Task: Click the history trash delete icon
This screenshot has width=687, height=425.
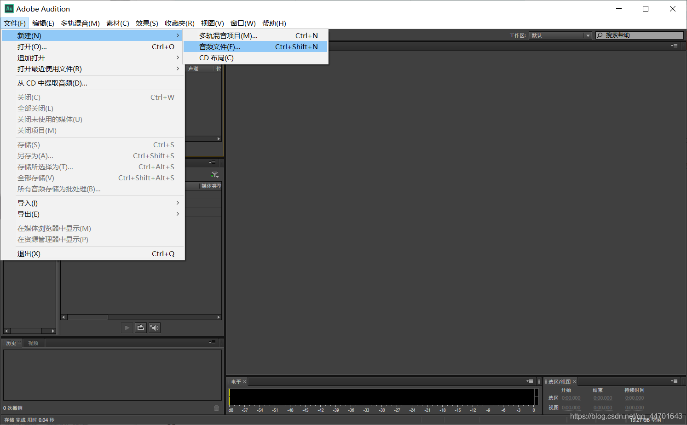Action: pyautogui.click(x=217, y=408)
